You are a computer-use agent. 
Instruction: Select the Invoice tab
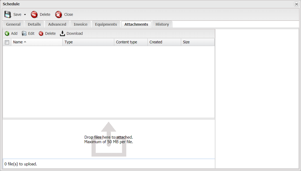81,24
